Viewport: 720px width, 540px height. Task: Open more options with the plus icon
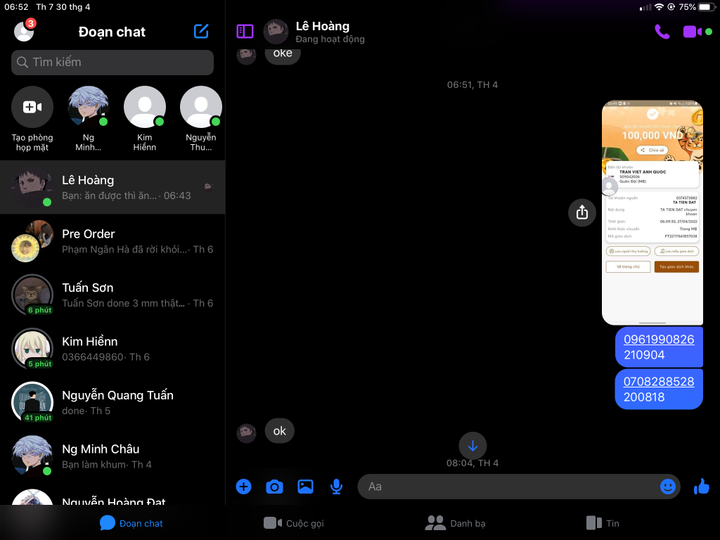click(x=243, y=487)
